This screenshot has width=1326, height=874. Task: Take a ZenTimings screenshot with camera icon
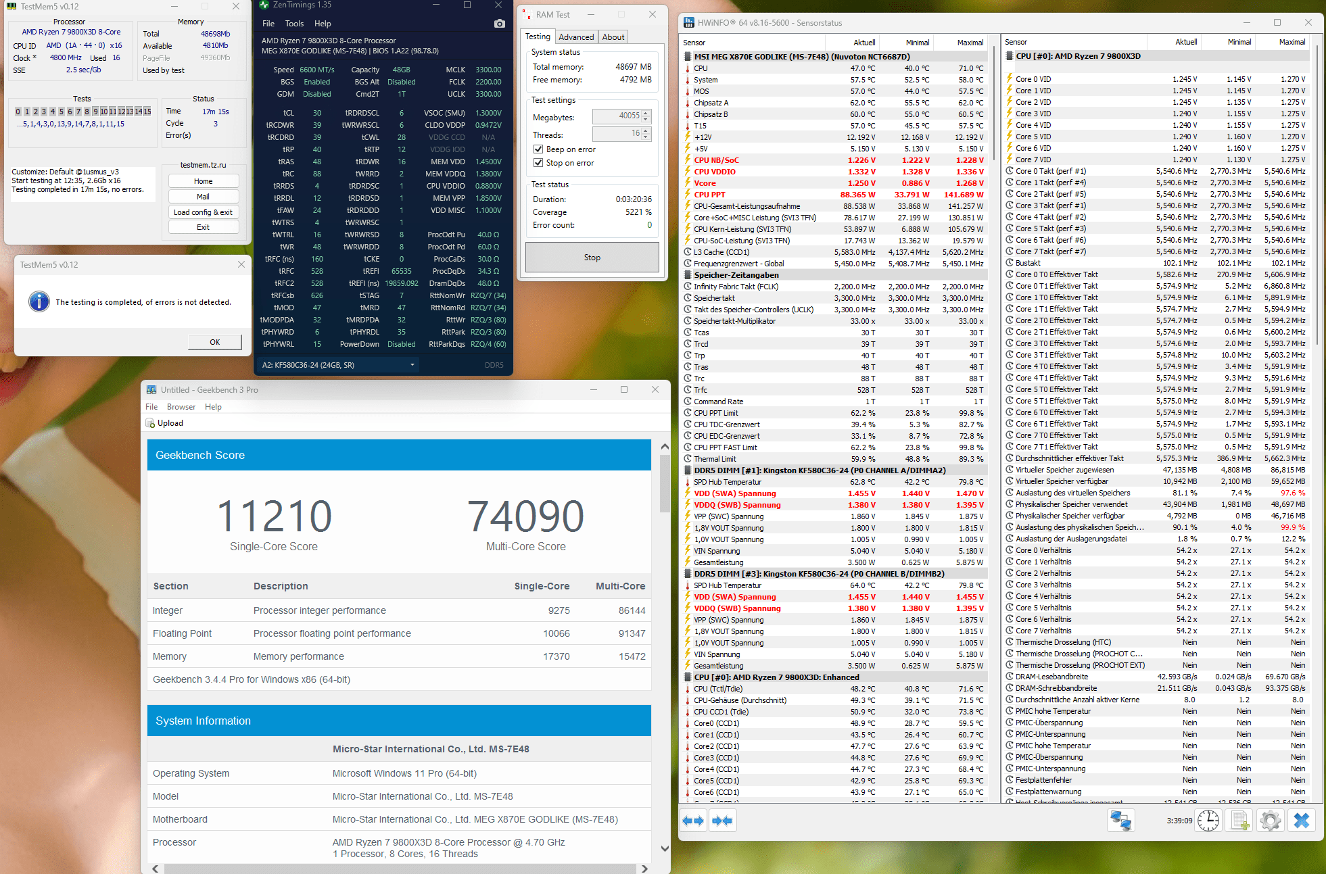[500, 24]
